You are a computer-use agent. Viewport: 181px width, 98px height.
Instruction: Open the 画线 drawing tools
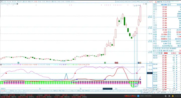[134, 2]
